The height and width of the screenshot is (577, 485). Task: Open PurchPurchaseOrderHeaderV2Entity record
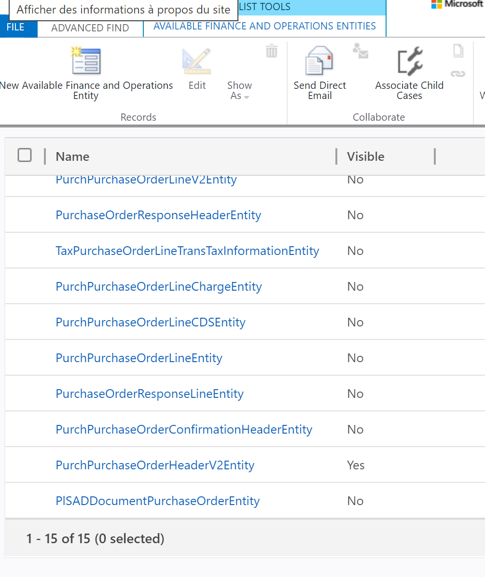(x=155, y=465)
